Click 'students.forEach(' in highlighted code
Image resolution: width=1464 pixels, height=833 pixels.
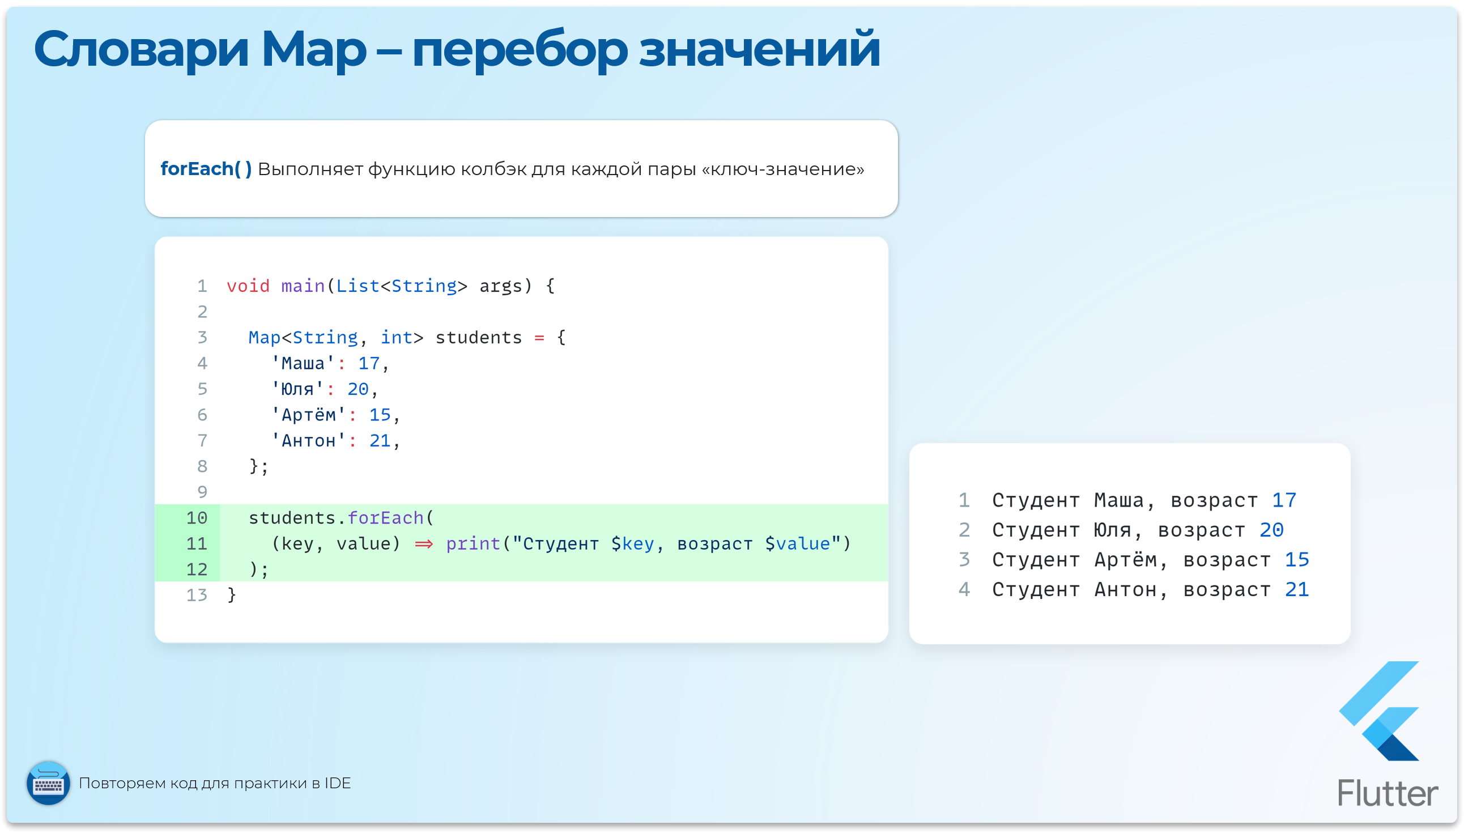pos(342,518)
